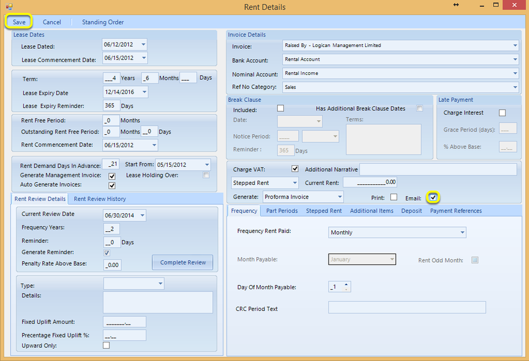
Task: Click the rent review Reminder days field
Action: (x=111, y=242)
